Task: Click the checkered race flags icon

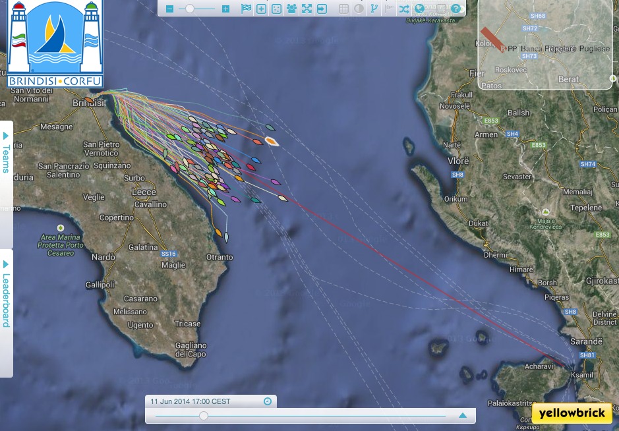Action: tap(246, 9)
